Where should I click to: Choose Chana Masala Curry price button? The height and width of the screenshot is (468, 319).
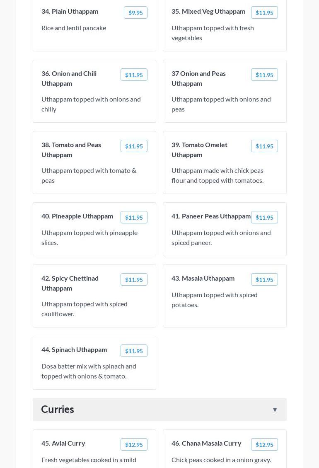click(264, 445)
